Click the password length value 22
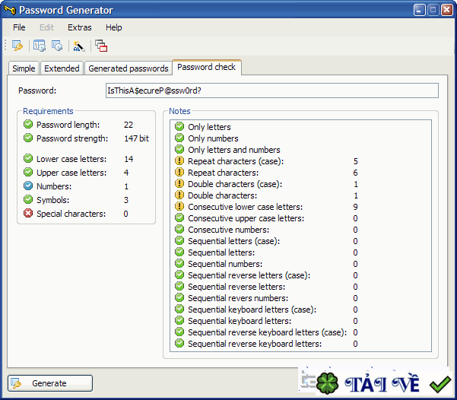457x400 pixels. tap(129, 125)
